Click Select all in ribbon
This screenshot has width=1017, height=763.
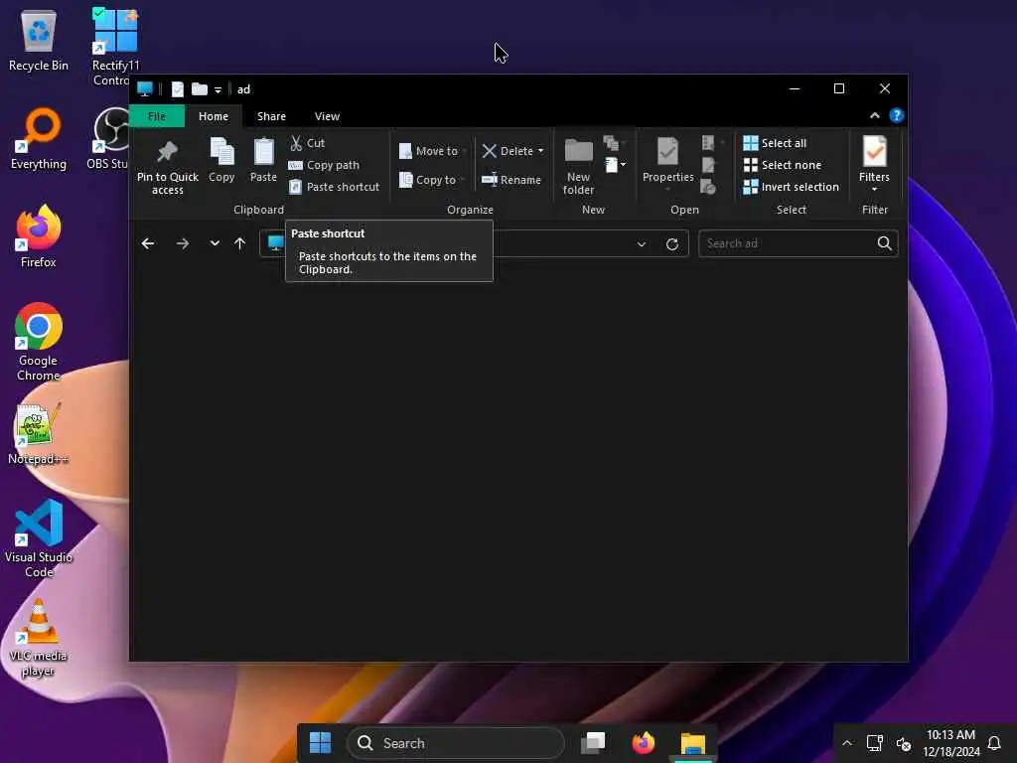click(x=775, y=143)
